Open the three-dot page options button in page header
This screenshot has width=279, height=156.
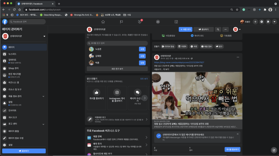coord(225,30)
